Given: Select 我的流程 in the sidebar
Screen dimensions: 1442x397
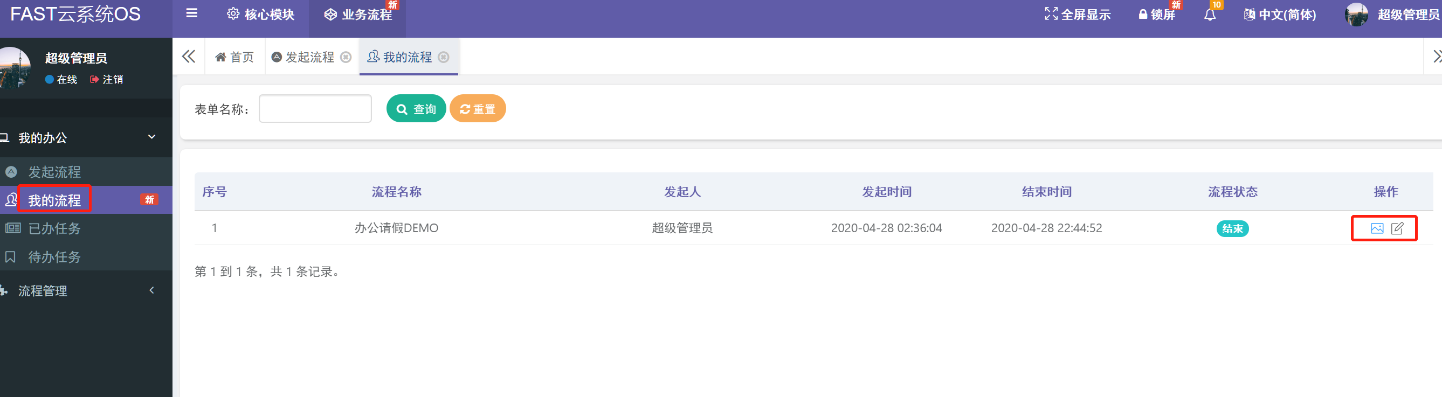Looking at the screenshot, I should click(x=54, y=200).
